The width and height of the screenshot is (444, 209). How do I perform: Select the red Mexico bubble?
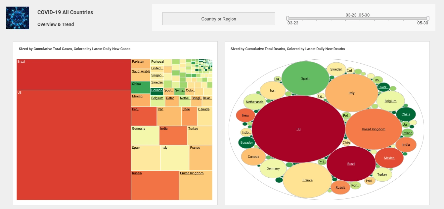tap(389, 158)
